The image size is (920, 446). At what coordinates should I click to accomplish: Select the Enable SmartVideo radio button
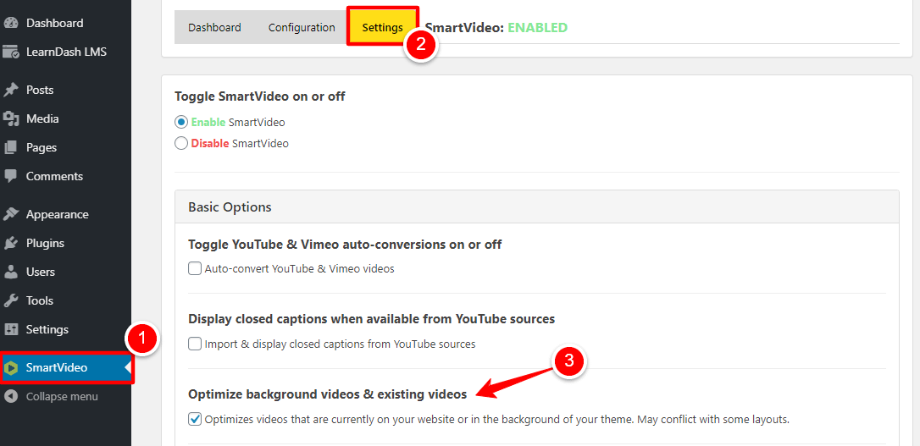182,123
